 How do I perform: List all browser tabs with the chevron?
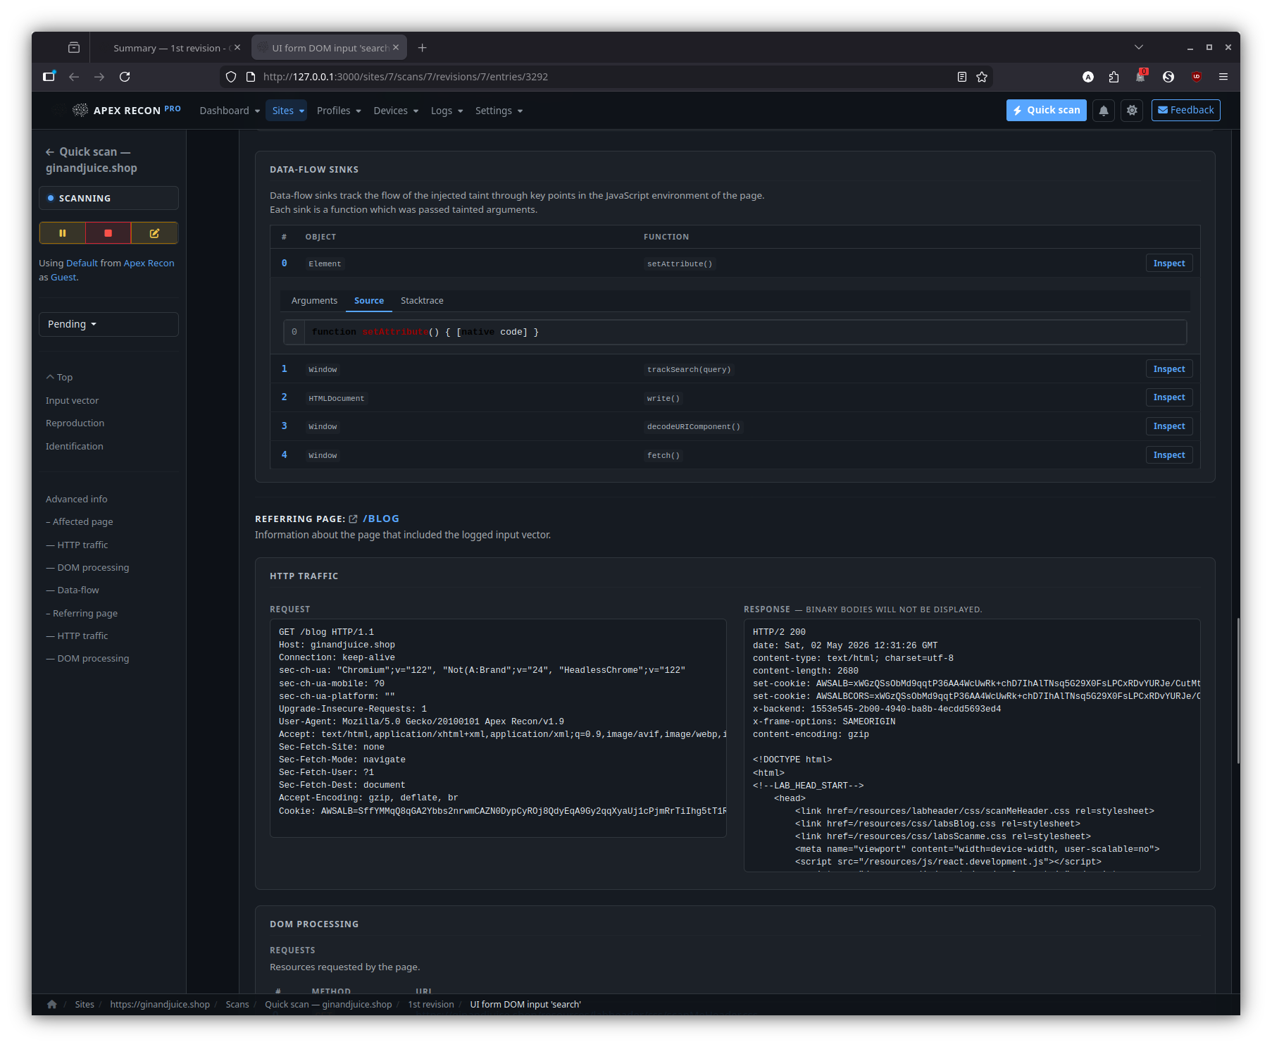pos(1139,48)
